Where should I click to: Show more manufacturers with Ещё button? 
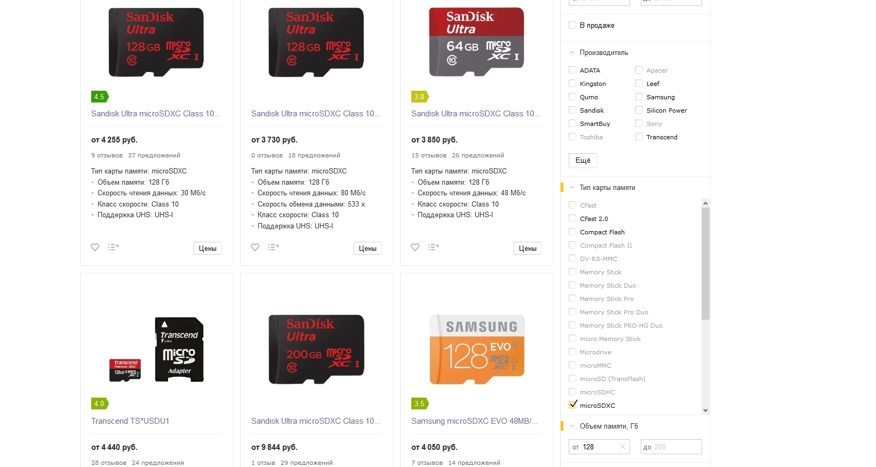(x=583, y=161)
